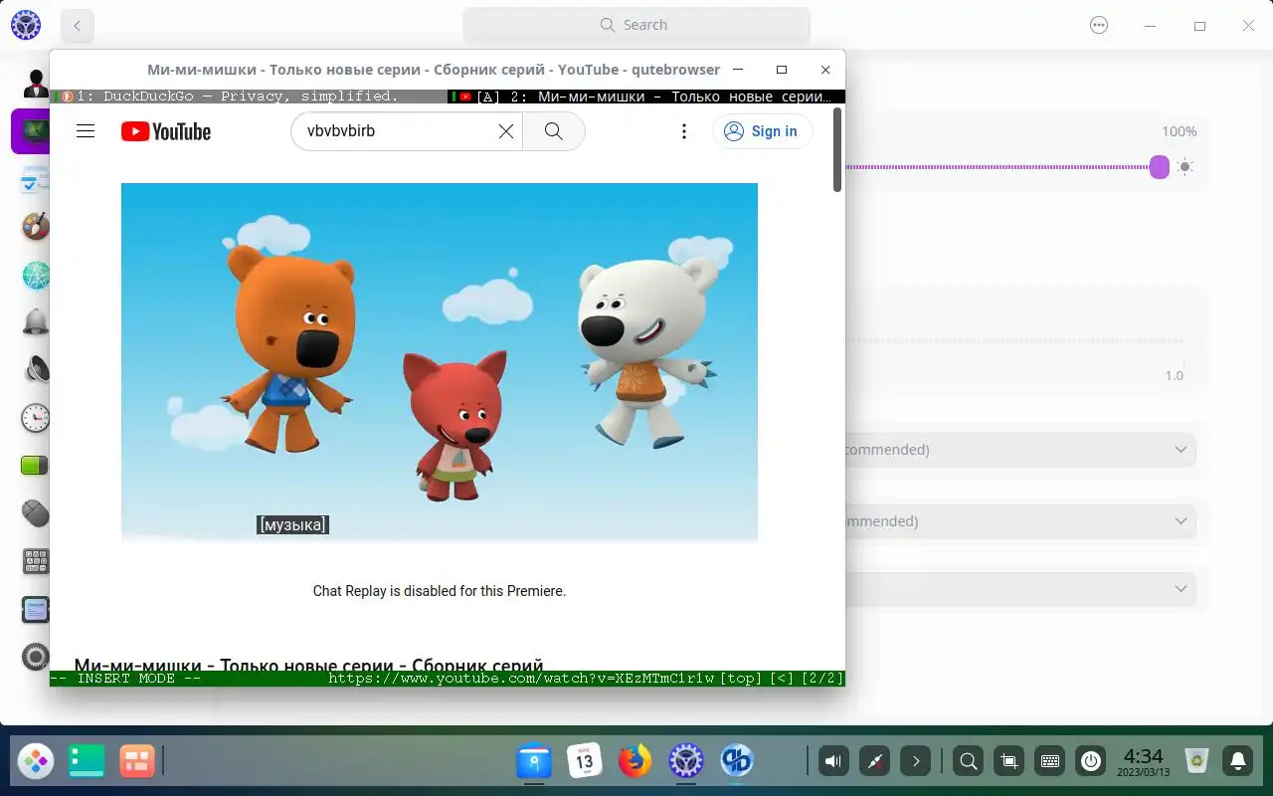Open the dock search magnifier
Viewport: 1273px width, 796px height.
pyautogui.click(x=968, y=762)
